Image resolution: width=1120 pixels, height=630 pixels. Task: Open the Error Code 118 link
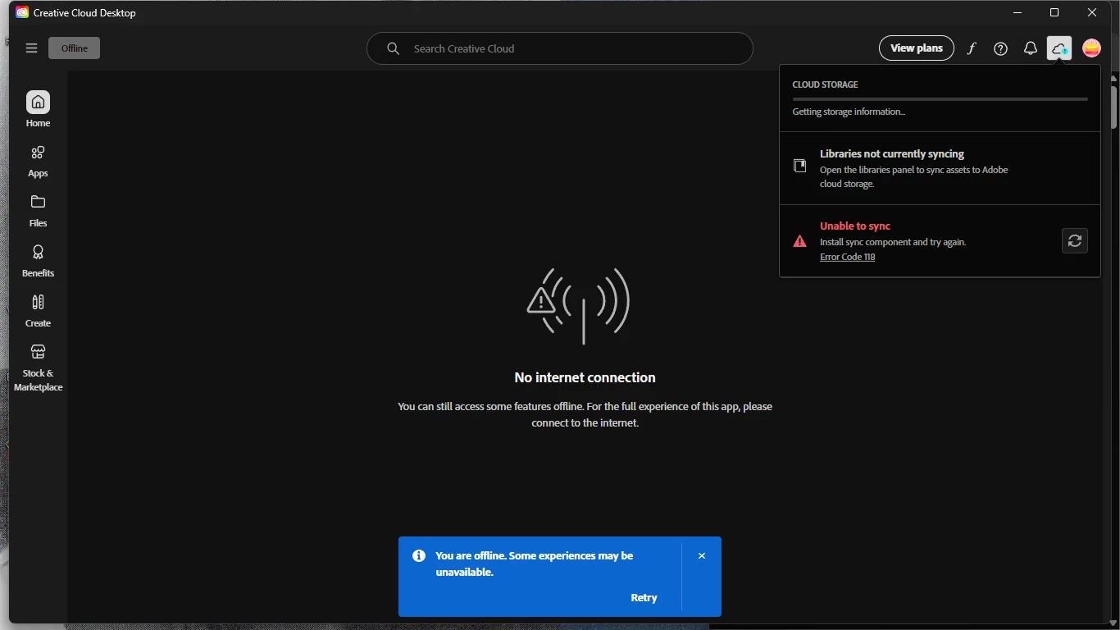(x=847, y=257)
